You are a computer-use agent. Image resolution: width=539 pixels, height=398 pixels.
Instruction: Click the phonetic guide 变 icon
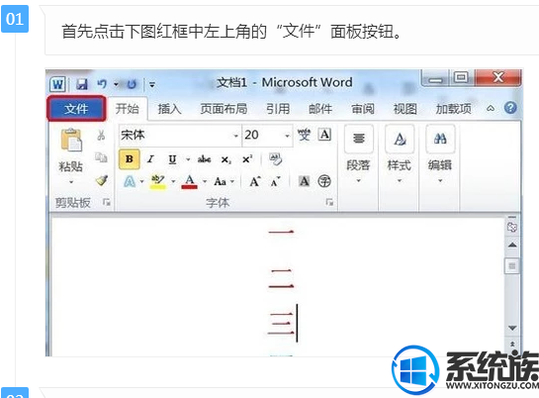point(304,135)
